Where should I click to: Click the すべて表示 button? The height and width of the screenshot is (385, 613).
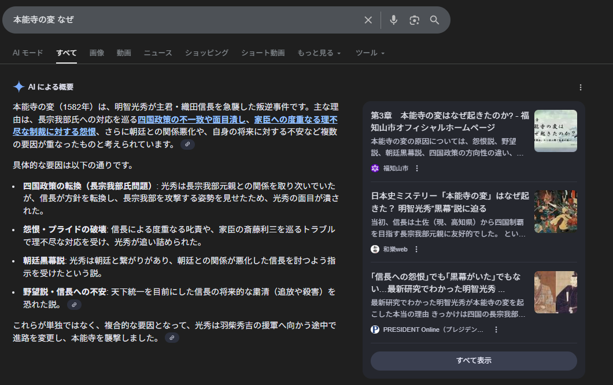coord(474,361)
